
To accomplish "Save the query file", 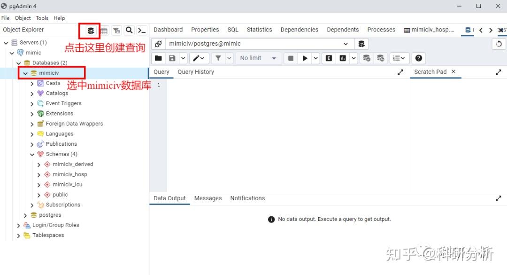I will 172,58.
